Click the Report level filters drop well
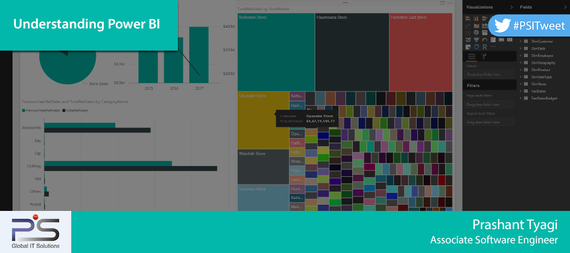 click(x=490, y=122)
